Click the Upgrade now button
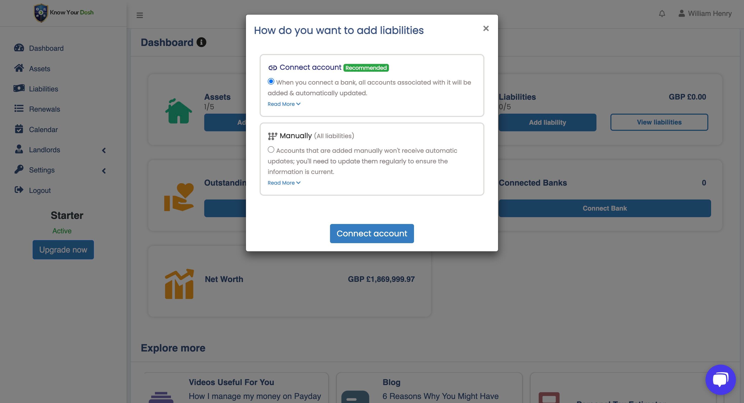The width and height of the screenshot is (744, 403). coord(63,250)
